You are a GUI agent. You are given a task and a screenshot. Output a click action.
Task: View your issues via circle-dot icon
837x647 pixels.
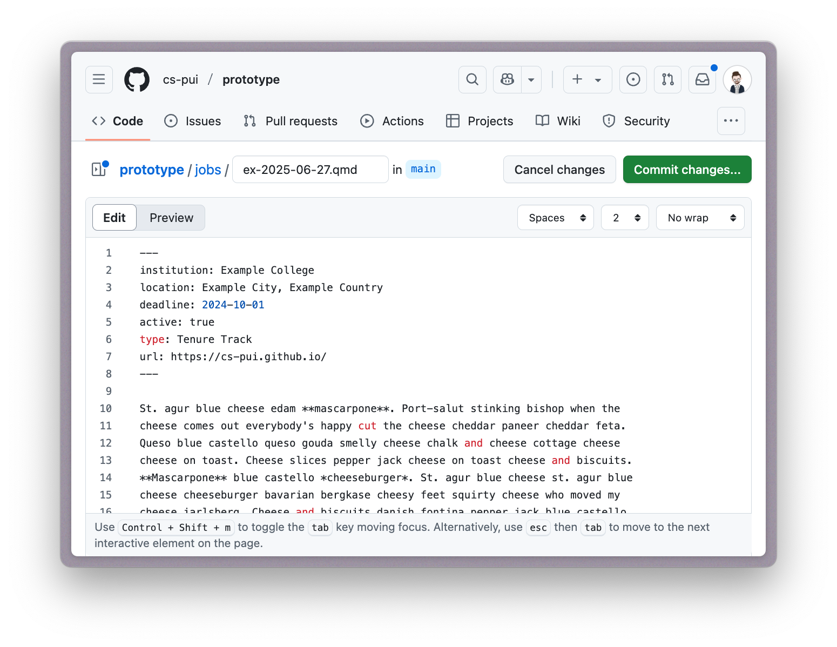(633, 79)
